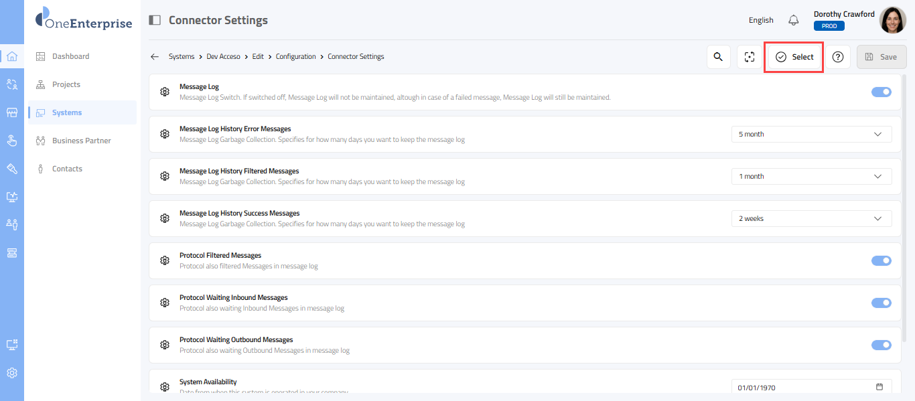
Task: Open help via question mark icon
Action: pos(837,57)
